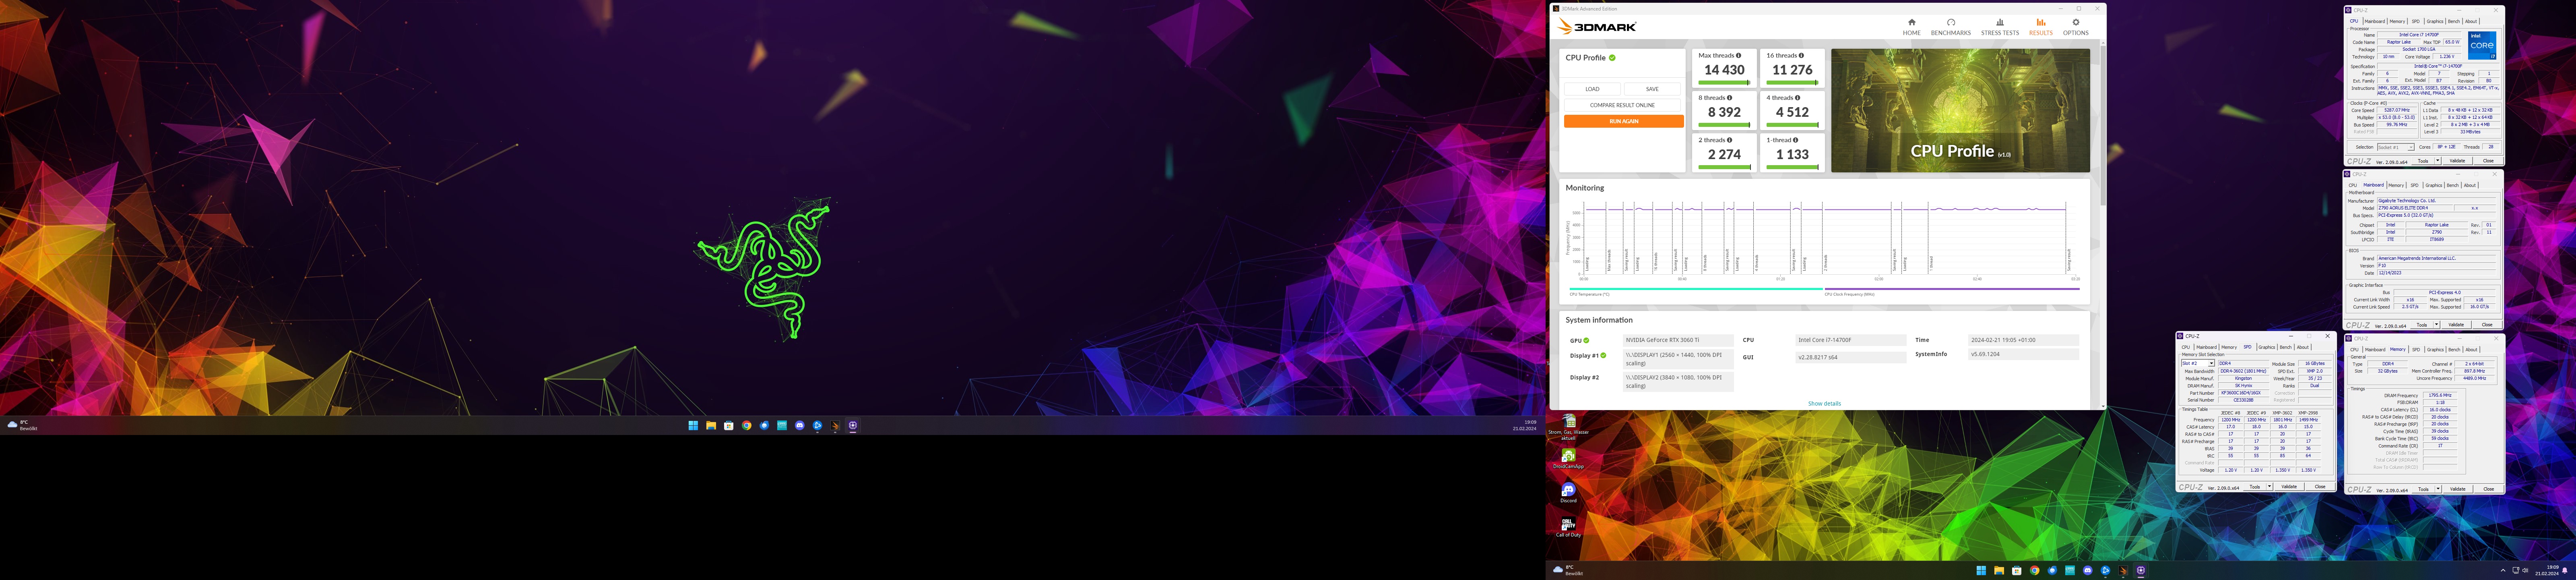
Task: Click Tools button in CPU-Z Memory window
Action: click(x=2424, y=489)
